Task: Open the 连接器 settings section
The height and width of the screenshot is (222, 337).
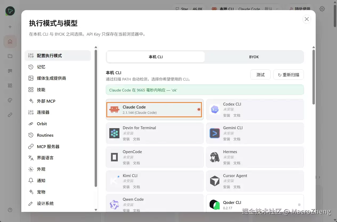Action: 58,112
